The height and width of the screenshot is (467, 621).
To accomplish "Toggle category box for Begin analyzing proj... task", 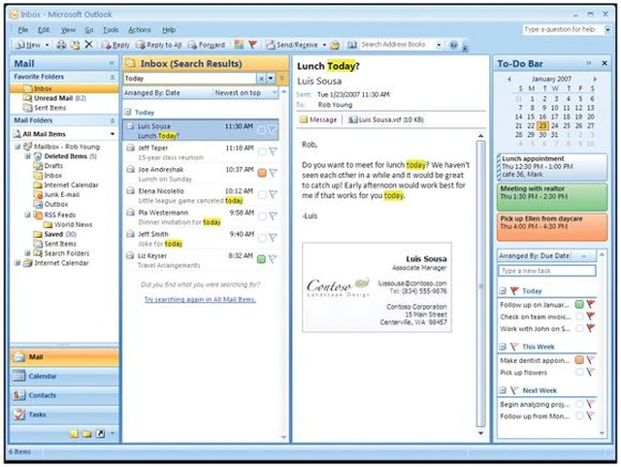I will 579,404.
